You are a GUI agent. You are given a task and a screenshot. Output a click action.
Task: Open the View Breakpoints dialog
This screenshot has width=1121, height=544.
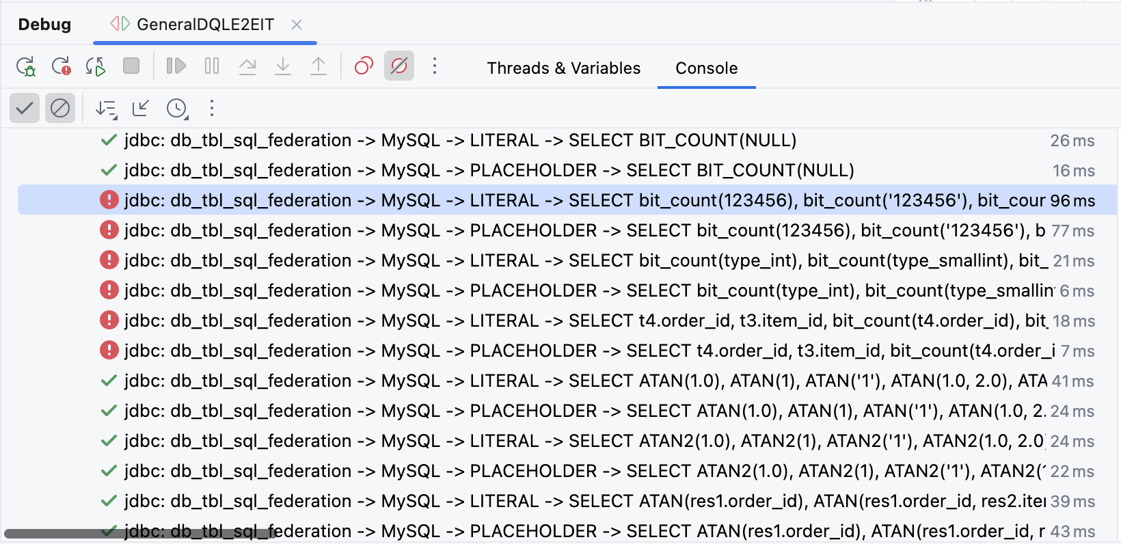coord(364,66)
